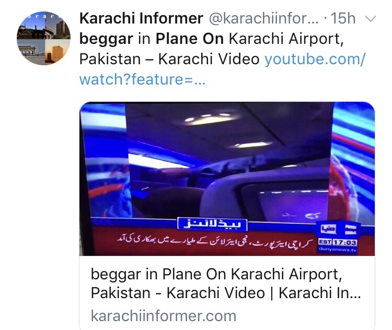Open the @karachiinfor handle

pos(264,18)
